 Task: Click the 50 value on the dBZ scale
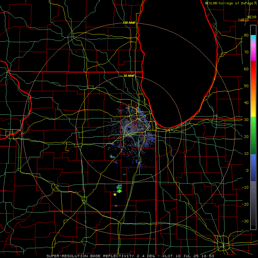[246, 86]
